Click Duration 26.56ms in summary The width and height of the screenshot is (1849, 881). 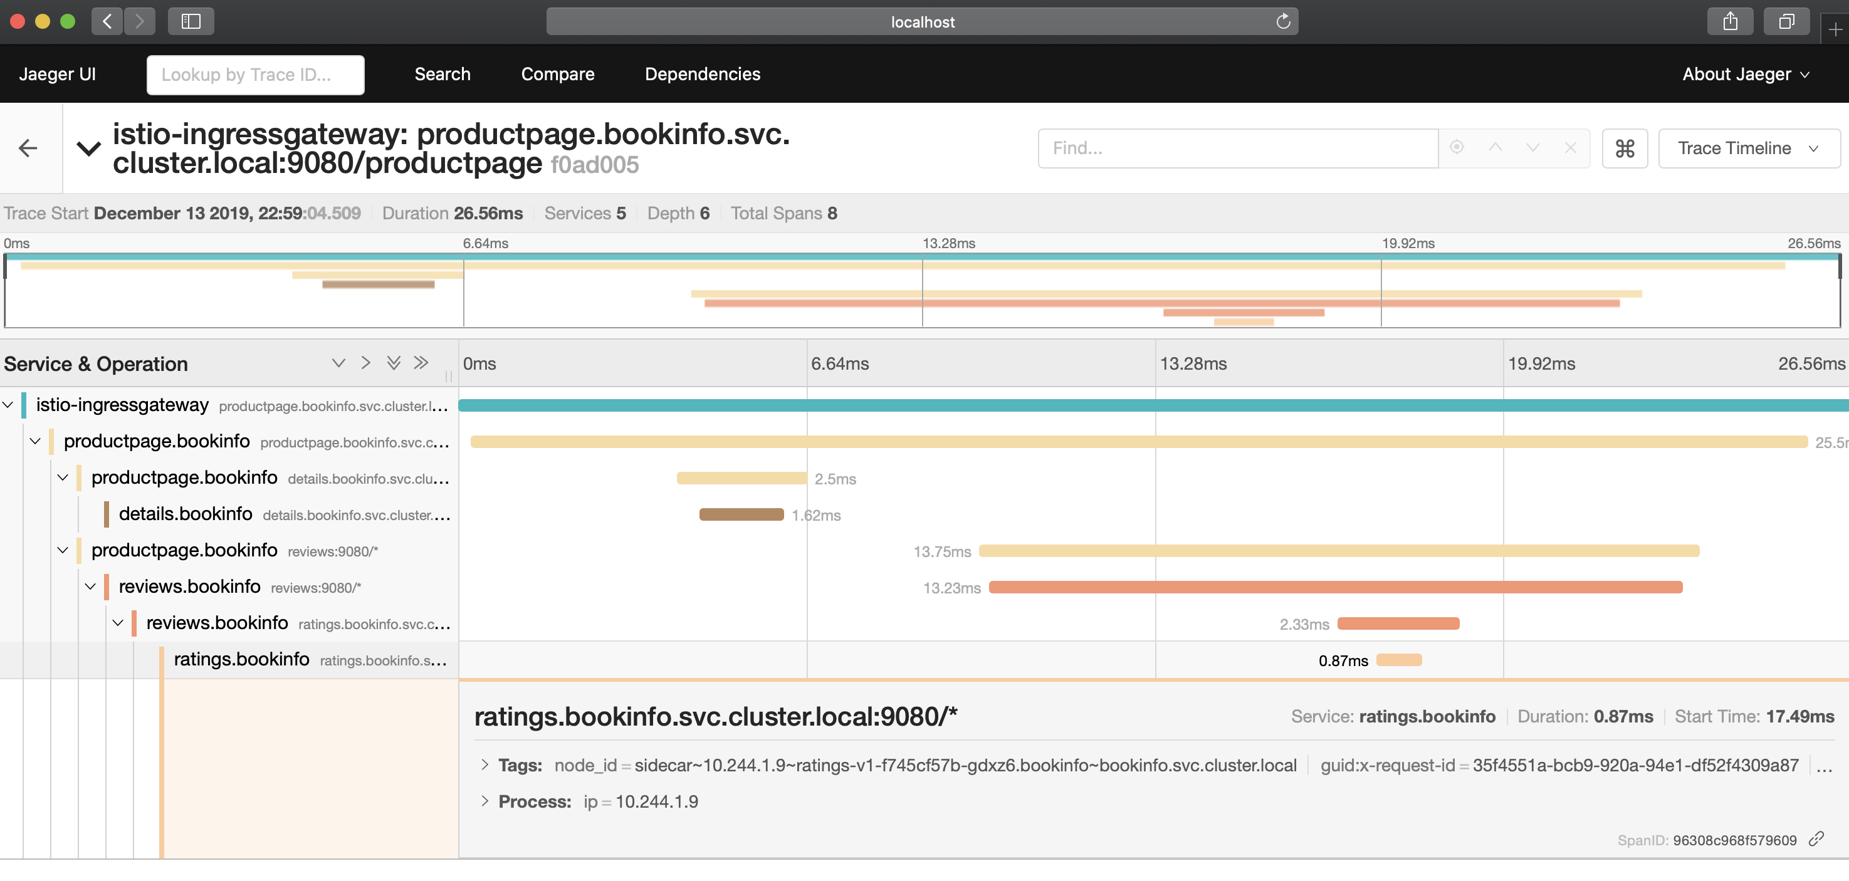452,213
